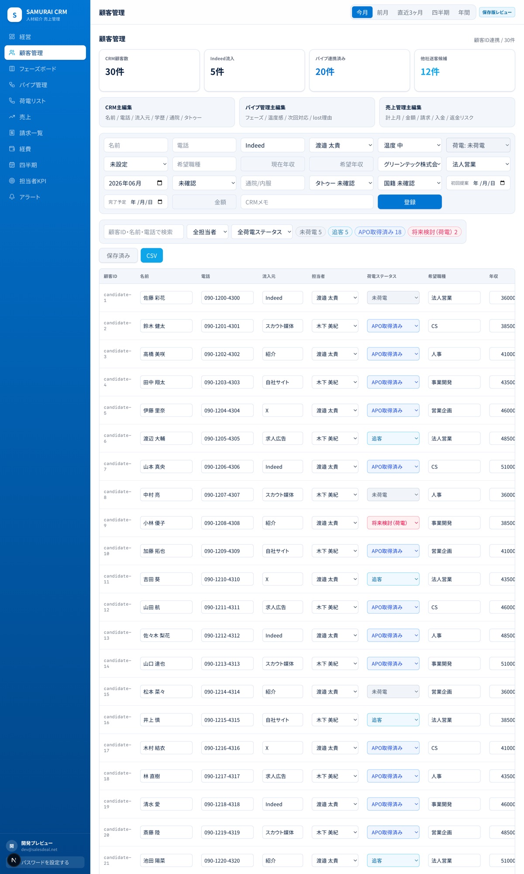
Task: Open the 全荷電ステータス filter dropdown
Action: (262, 232)
